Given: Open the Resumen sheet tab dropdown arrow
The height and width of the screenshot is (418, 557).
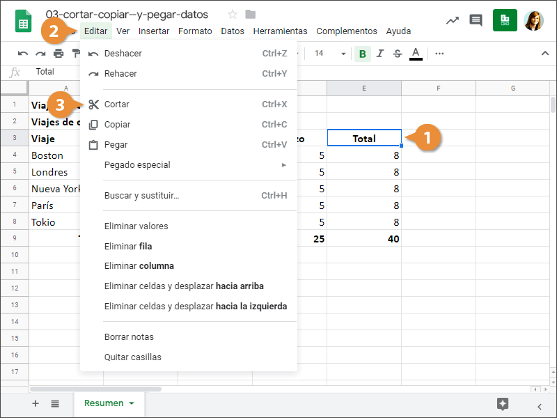Looking at the screenshot, I should click(132, 403).
